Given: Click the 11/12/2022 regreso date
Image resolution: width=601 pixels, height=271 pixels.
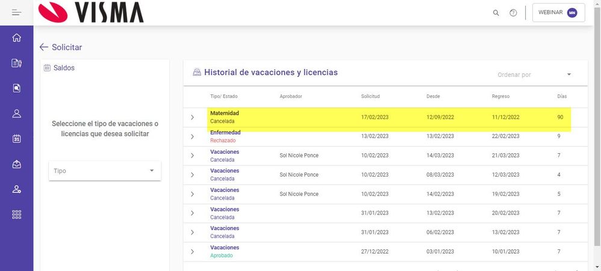Looking at the screenshot, I should (506, 117).
